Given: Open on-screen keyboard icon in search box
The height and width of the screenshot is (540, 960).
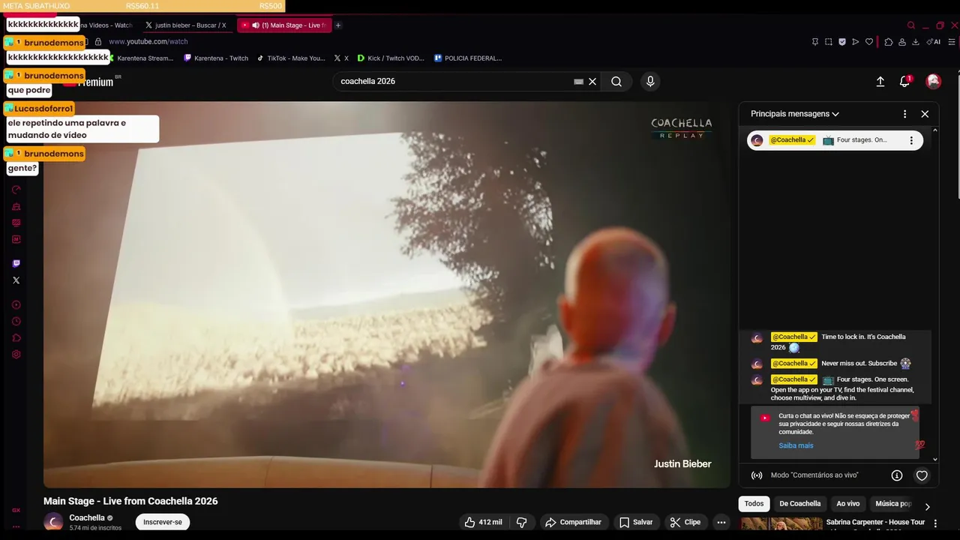Looking at the screenshot, I should (578, 81).
